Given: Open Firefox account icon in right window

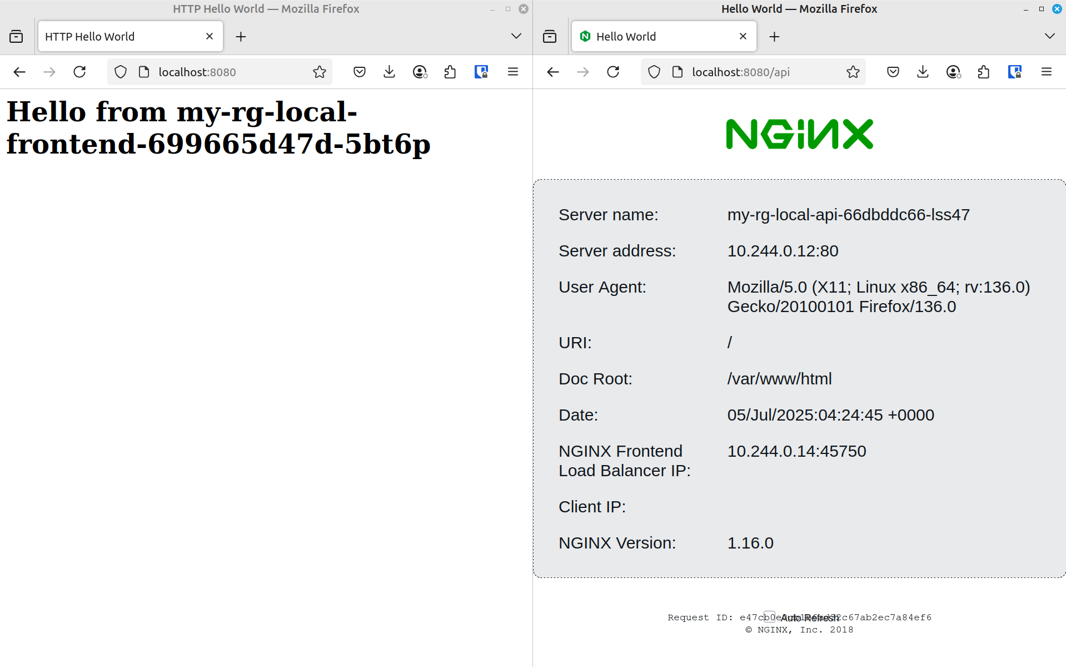Looking at the screenshot, I should 953,72.
